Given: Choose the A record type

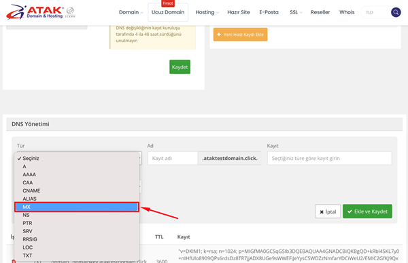Looking at the screenshot, I should tap(77, 166).
